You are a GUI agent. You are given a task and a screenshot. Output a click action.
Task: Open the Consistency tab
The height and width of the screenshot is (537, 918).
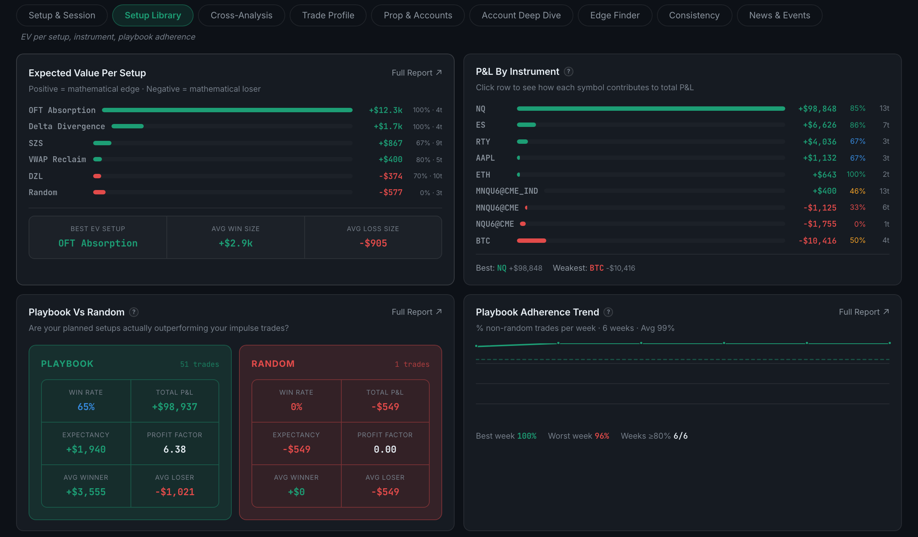(x=694, y=15)
